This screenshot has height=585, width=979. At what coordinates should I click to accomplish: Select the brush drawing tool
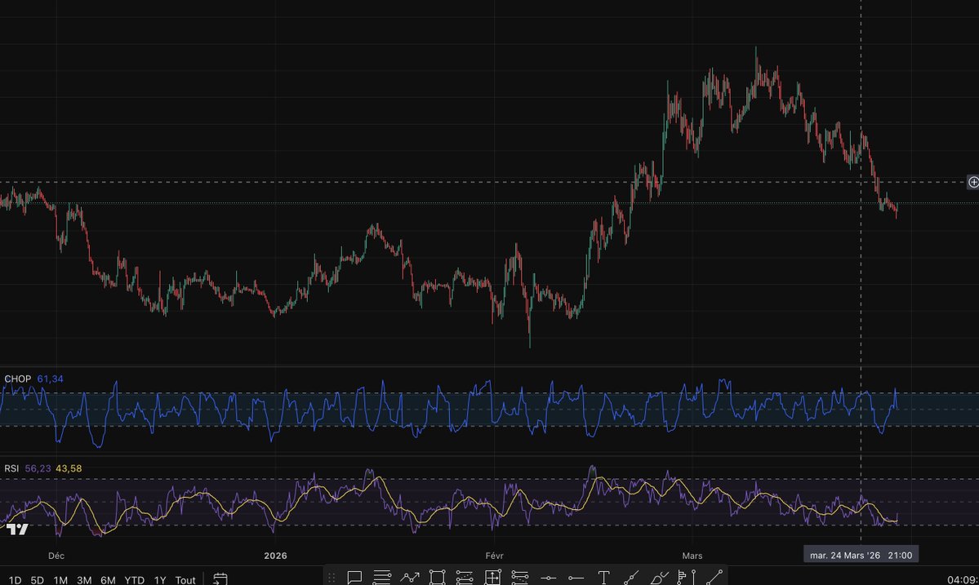[659, 578]
